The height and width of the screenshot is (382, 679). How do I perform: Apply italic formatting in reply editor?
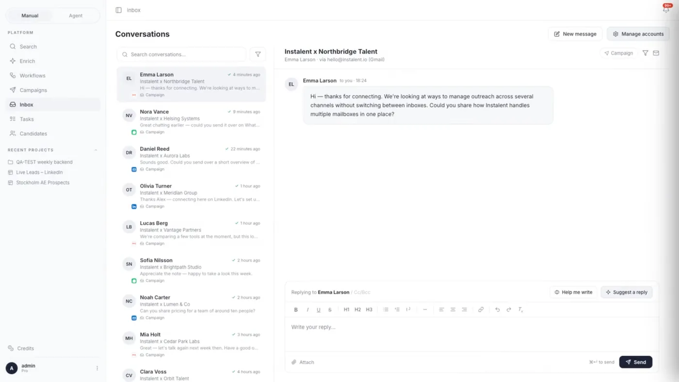307,309
